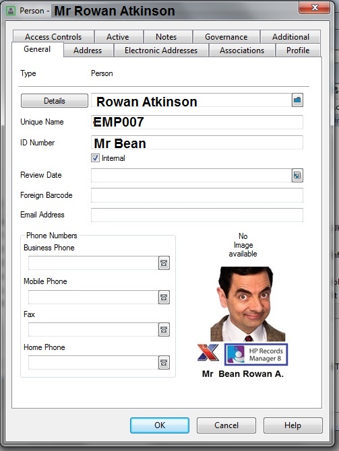Click the Foreign Barcode field
Screen dimensions: 339x451
tap(197, 195)
